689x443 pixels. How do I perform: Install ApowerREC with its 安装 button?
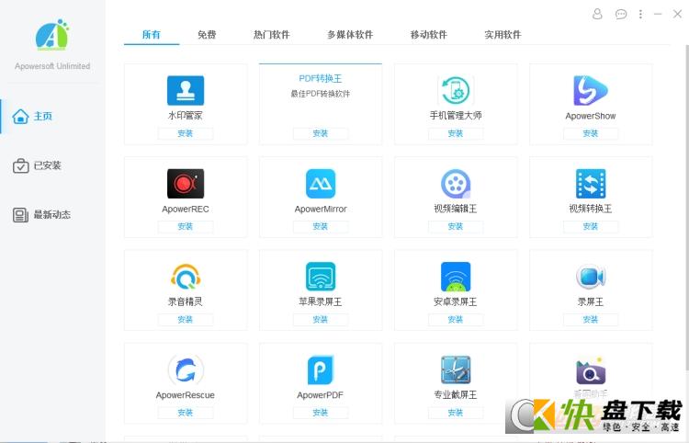click(186, 227)
